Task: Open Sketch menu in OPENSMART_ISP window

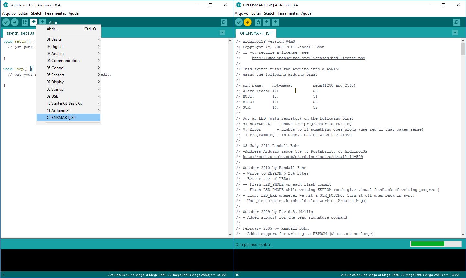Action: (269, 13)
